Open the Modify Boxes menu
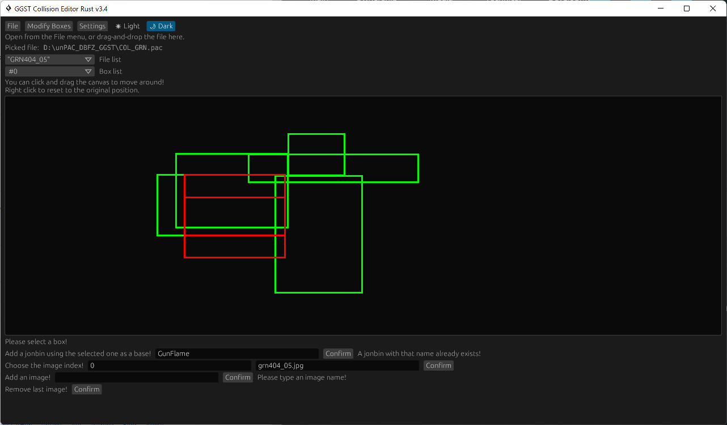The width and height of the screenshot is (727, 425). point(49,25)
